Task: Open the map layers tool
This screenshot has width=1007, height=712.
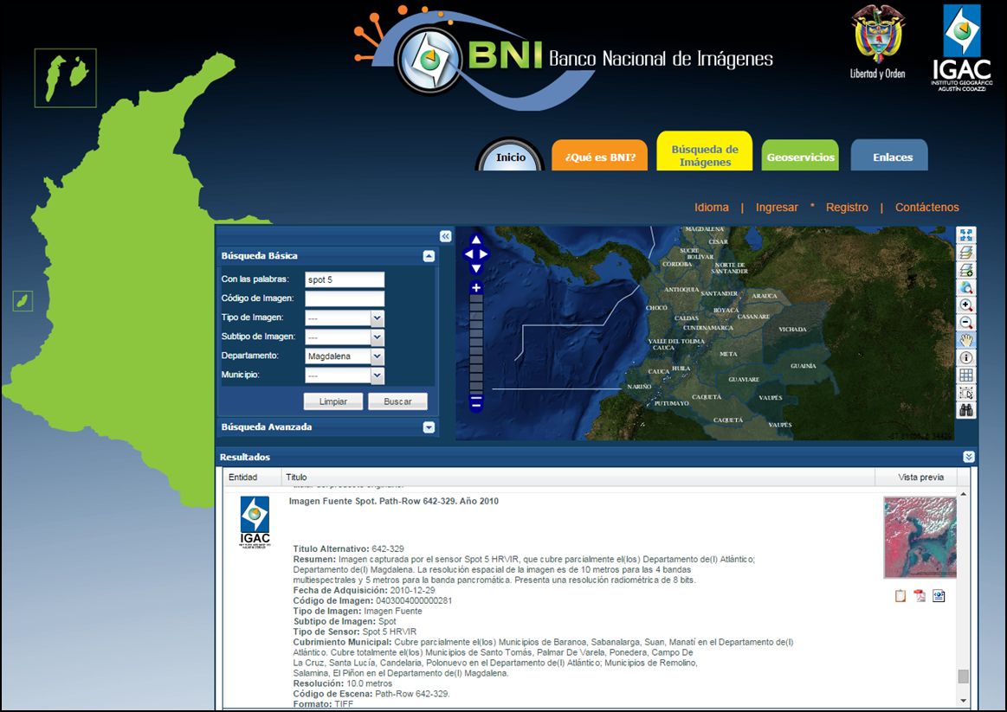Action: click(966, 253)
